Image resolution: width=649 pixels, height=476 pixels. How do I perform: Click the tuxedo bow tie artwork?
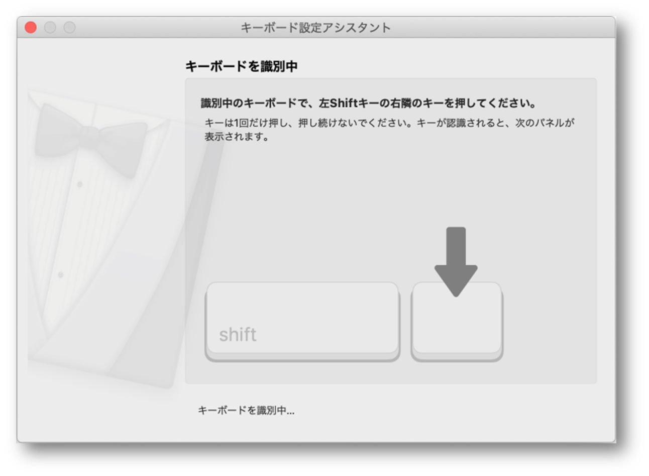(x=91, y=140)
